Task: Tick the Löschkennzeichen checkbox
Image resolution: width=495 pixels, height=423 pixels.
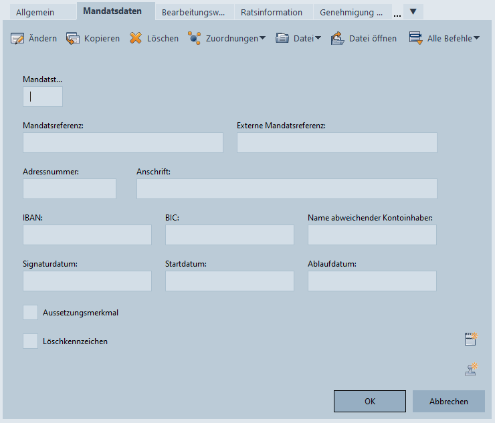Action: [30, 341]
